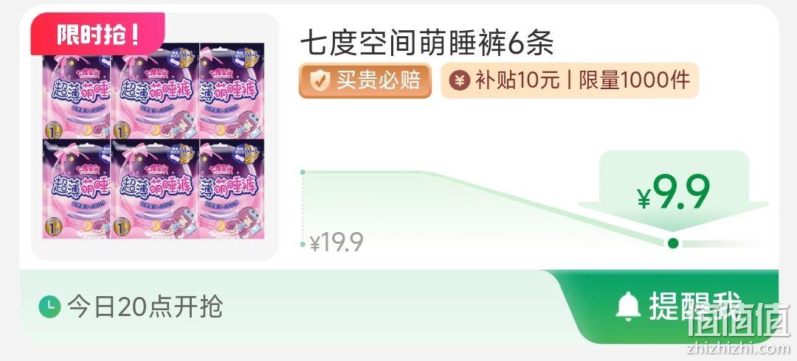Click the top-left package in product image

point(76,91)
